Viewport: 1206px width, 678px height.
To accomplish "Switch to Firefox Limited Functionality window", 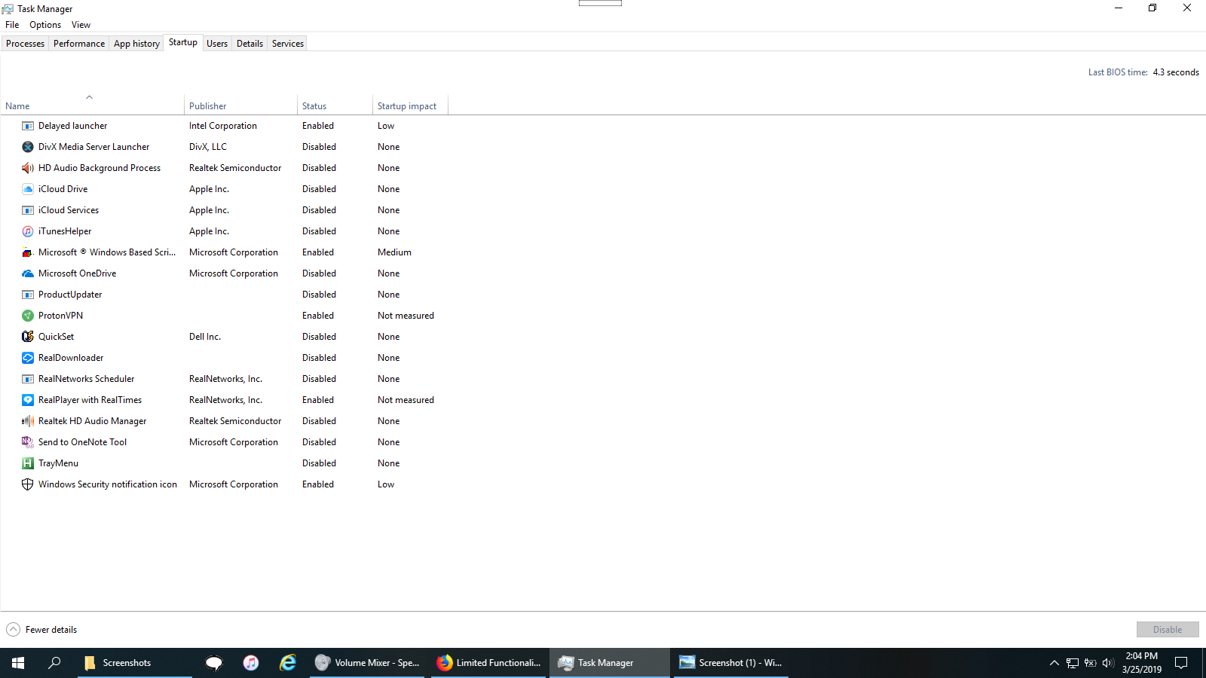I will (x=490, y=663).
